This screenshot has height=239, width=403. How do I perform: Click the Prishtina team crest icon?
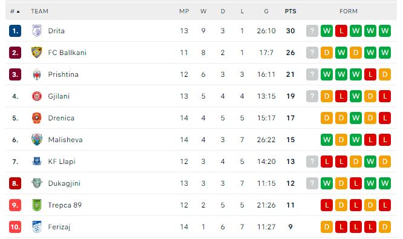pos(37,74)
